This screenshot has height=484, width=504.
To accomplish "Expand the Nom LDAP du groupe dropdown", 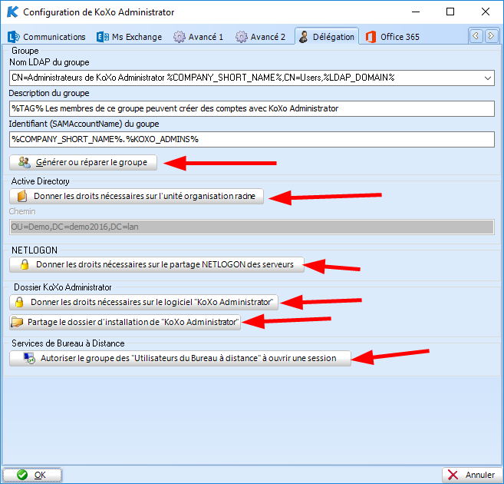I will click(x=488, y=78).
